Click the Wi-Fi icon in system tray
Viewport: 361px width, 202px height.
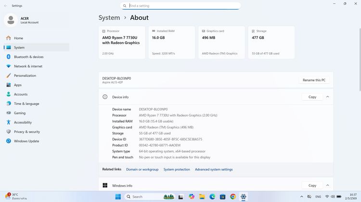pyautogui.click(x=327, y=197)
